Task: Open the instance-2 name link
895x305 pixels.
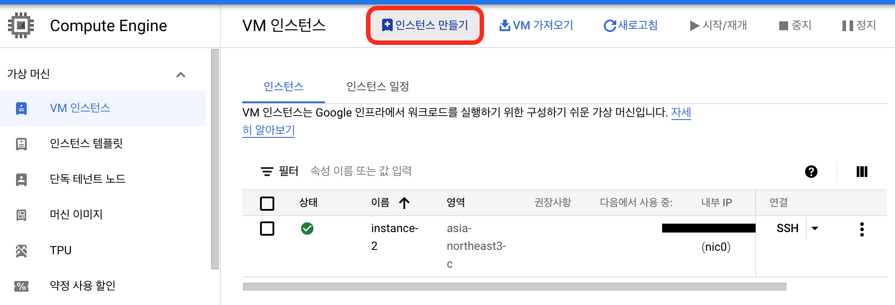Action: (x=395, y=237)
